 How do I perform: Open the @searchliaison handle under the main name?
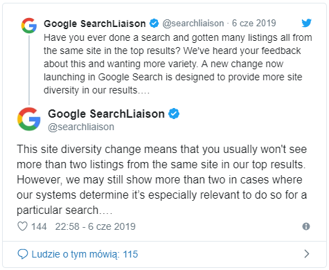pyautogui.click(x=81, y=127)
